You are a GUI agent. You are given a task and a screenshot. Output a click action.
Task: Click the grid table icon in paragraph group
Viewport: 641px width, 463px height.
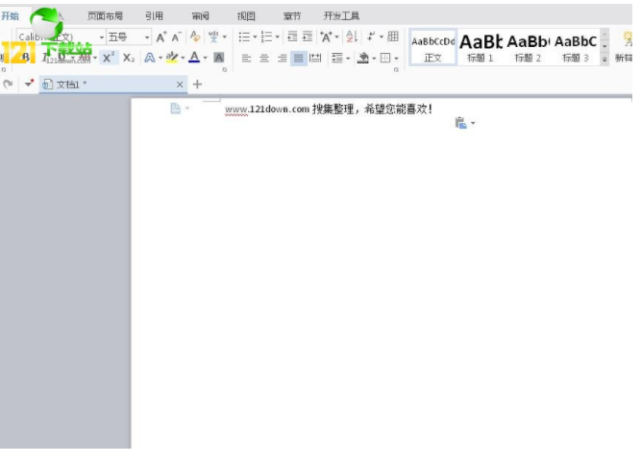click(x=393, y=37)
